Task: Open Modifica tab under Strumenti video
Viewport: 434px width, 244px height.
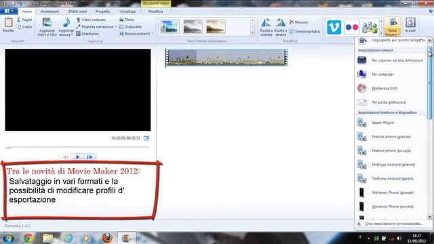Action: 155,12
